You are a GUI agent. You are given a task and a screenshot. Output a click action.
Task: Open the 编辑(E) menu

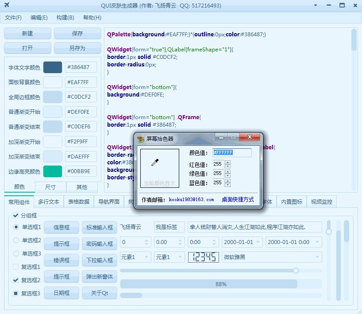[39, 18]
